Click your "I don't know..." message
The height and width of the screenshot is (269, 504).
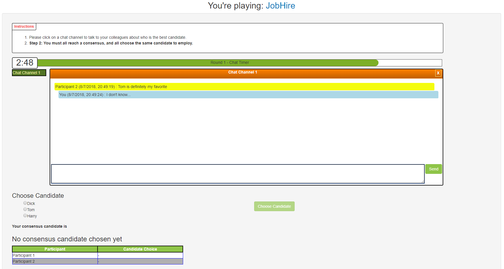coord(248,95)
